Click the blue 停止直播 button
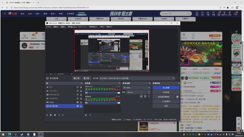The height and width of the screenshot is (137, 244). coord(166,88)
